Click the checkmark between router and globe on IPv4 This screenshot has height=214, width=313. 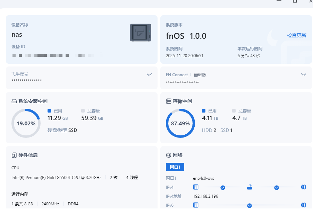(277, 187)
